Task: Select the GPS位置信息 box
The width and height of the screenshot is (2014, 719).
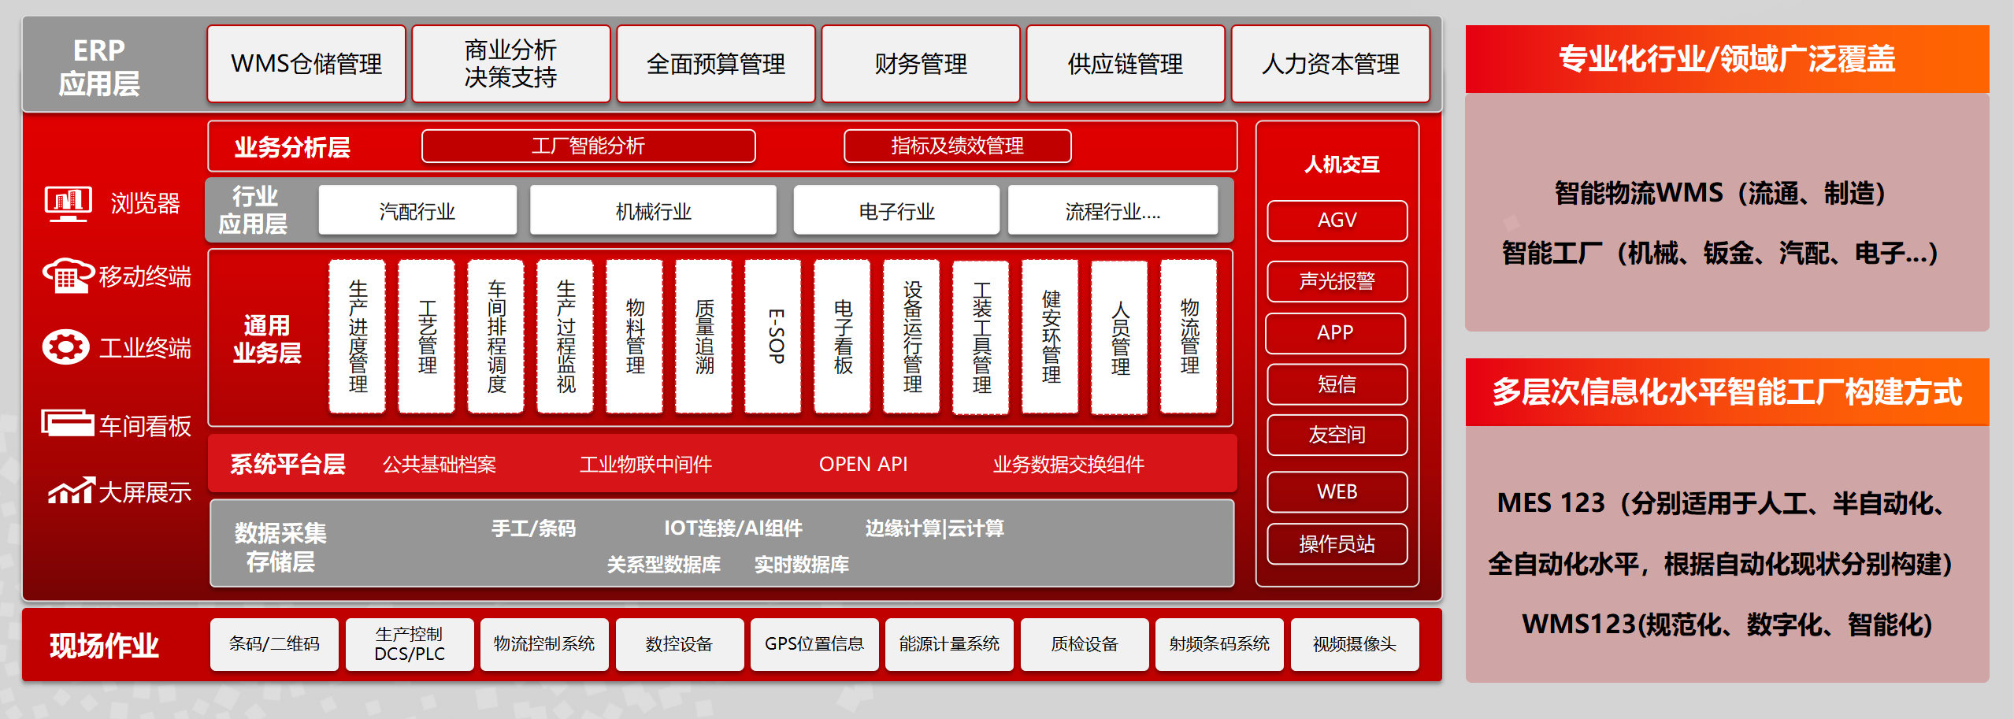Action: [814, 644]
